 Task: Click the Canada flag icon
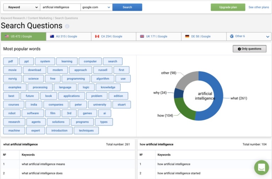coord(97,37)
